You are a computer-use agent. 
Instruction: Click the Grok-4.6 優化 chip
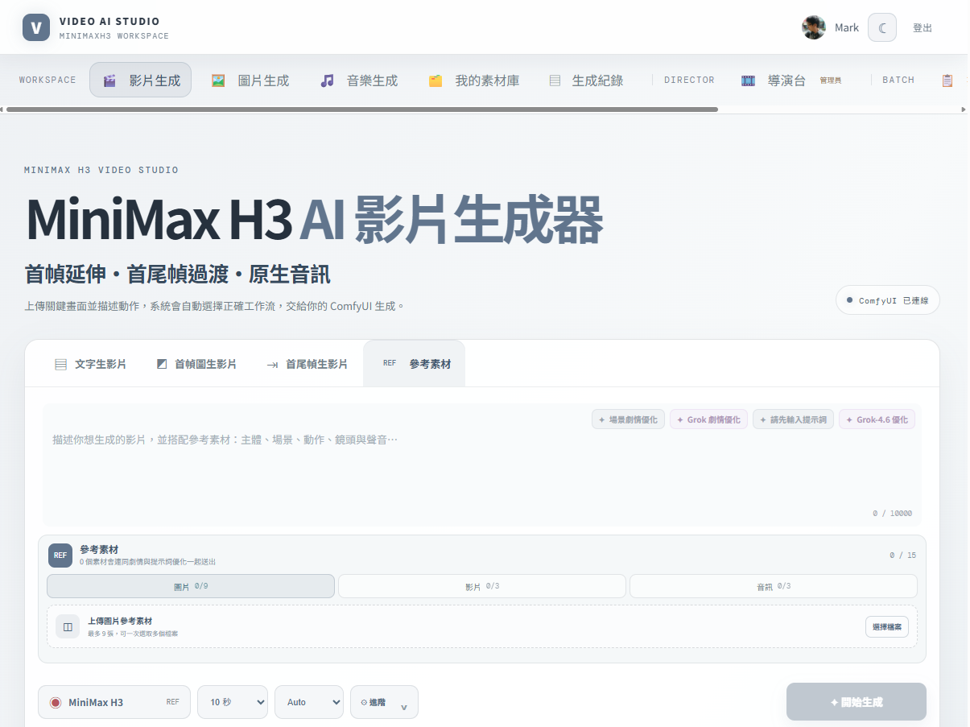877,419
